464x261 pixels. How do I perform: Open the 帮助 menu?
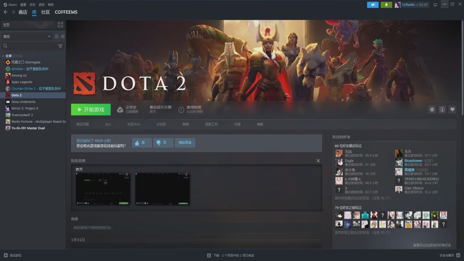click(51, 5)
